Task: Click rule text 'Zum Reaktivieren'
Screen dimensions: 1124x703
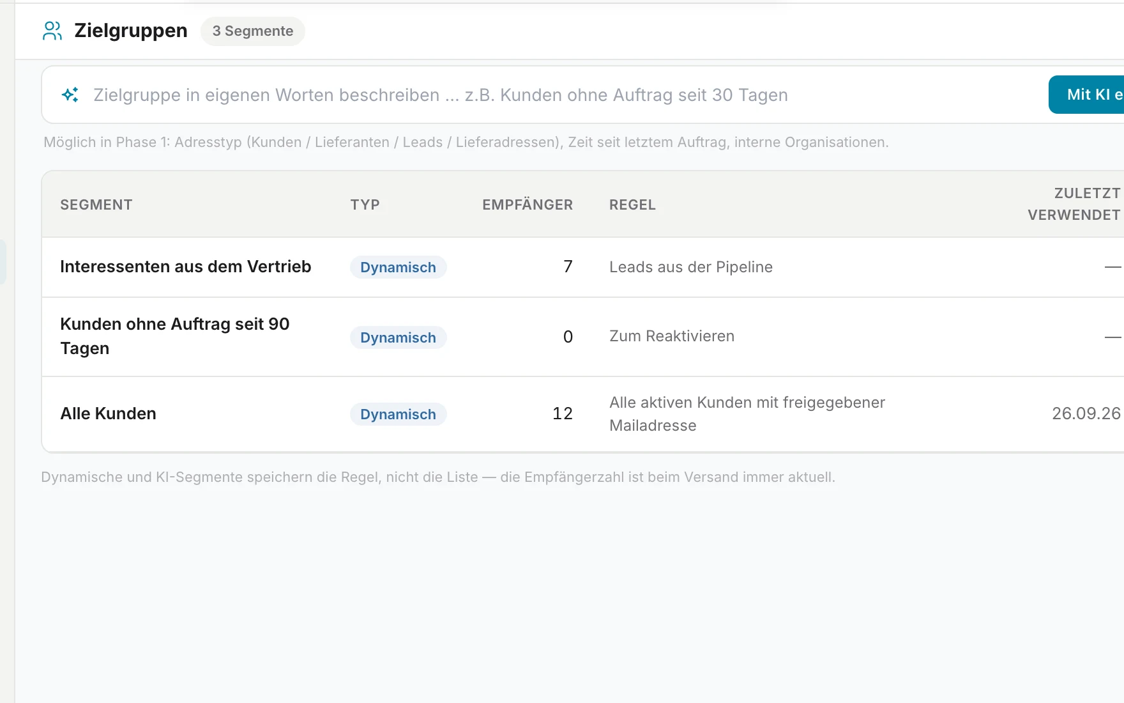Action: coord(672,336)
